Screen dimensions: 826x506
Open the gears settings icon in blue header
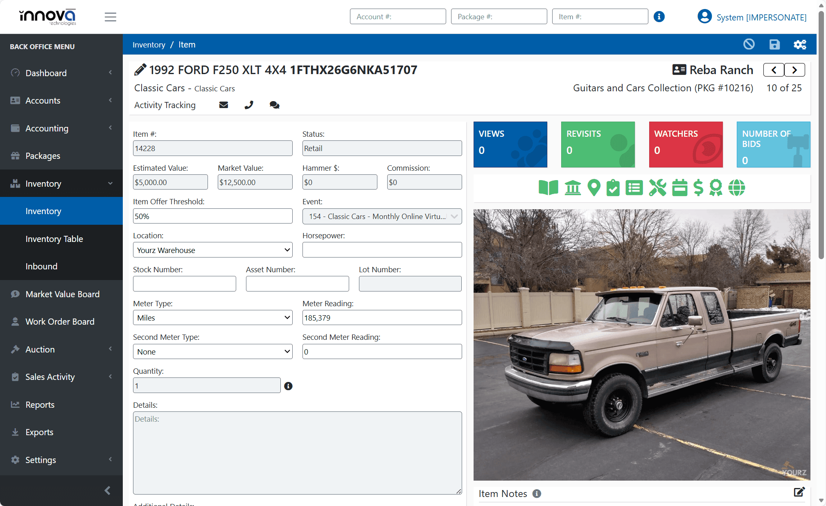click(800, 44)
